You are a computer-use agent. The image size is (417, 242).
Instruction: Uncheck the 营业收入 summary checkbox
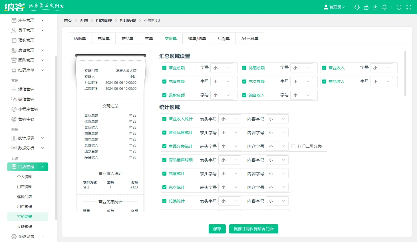324,68
